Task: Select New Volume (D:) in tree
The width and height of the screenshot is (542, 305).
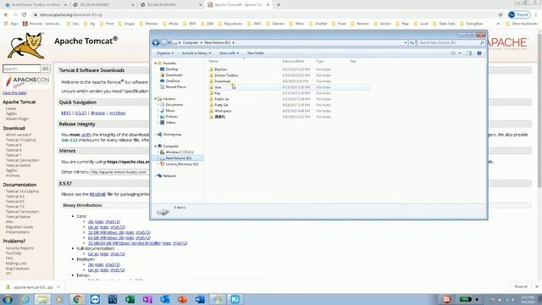Action: click(178, 158)
